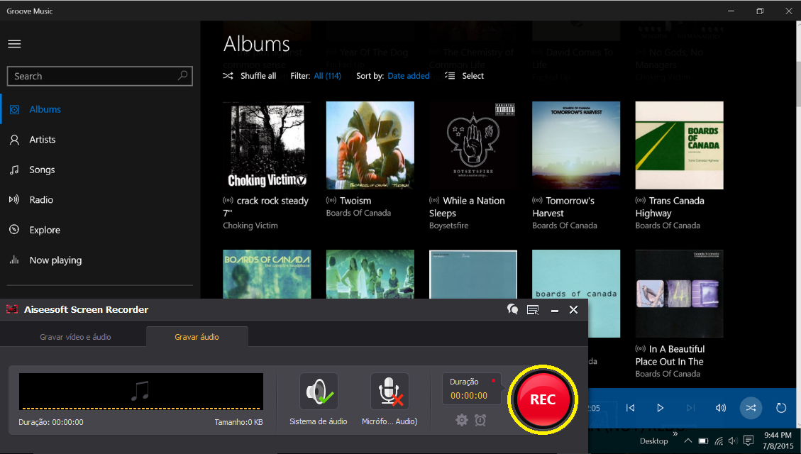This screenshot has width=801, height=454.
Task: Toggle shuffle in the player bar
Action: click(x=751, y=407)
